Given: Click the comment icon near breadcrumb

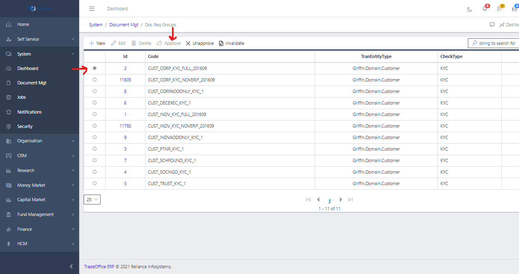Looking at the screenshot, I should (492, 25).
